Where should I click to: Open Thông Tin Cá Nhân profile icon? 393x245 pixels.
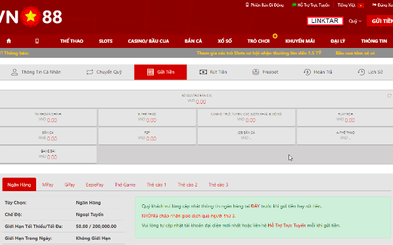(x=14, y=72)
